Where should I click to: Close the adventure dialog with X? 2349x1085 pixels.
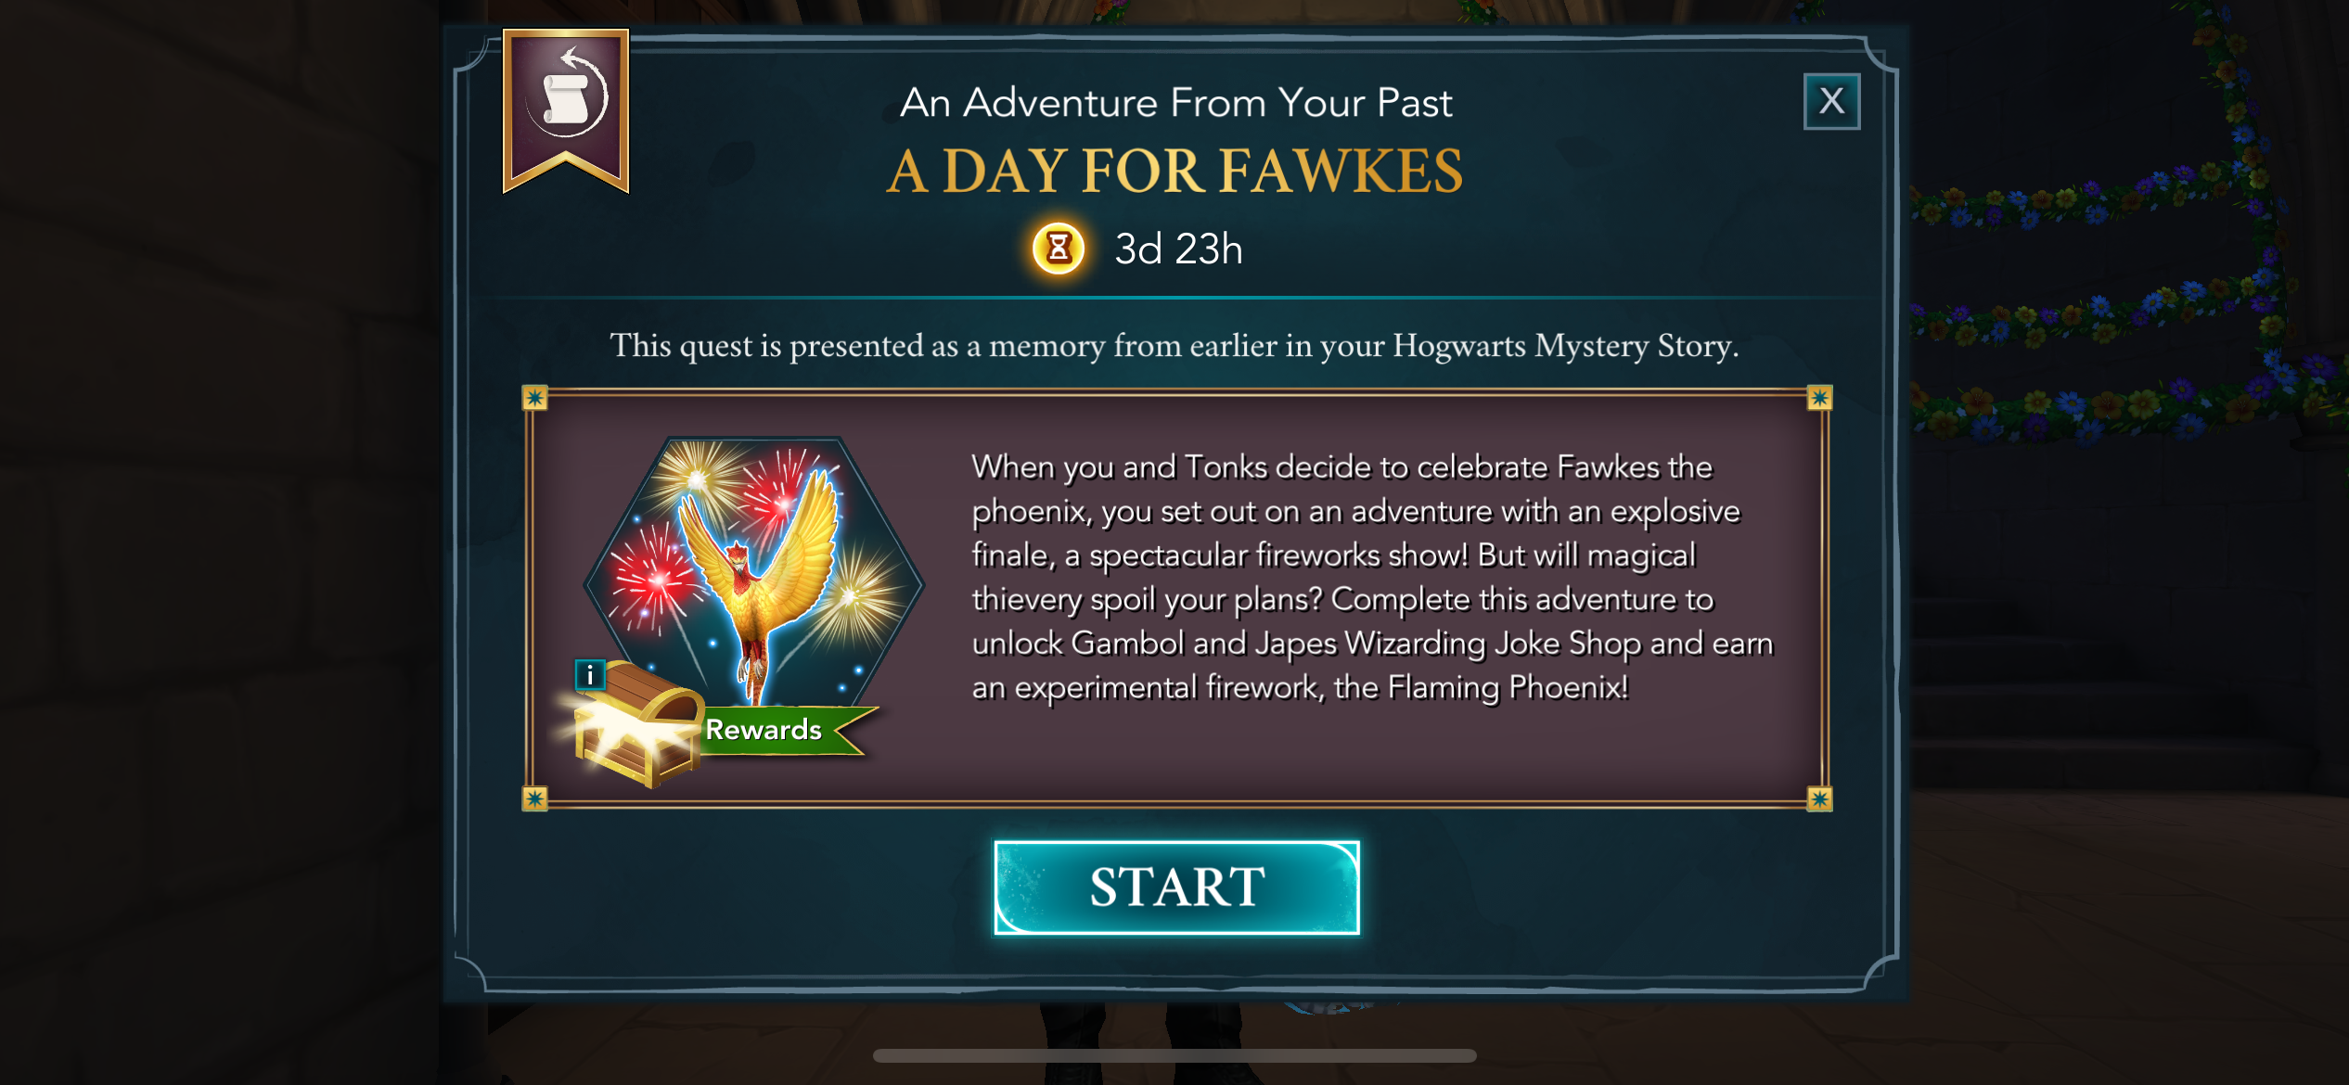(1831, 101)
